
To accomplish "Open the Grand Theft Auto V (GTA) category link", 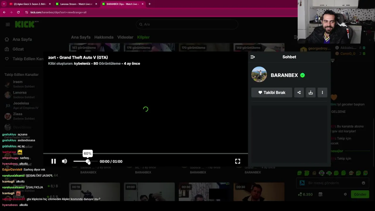I will [x=83, y=57].
